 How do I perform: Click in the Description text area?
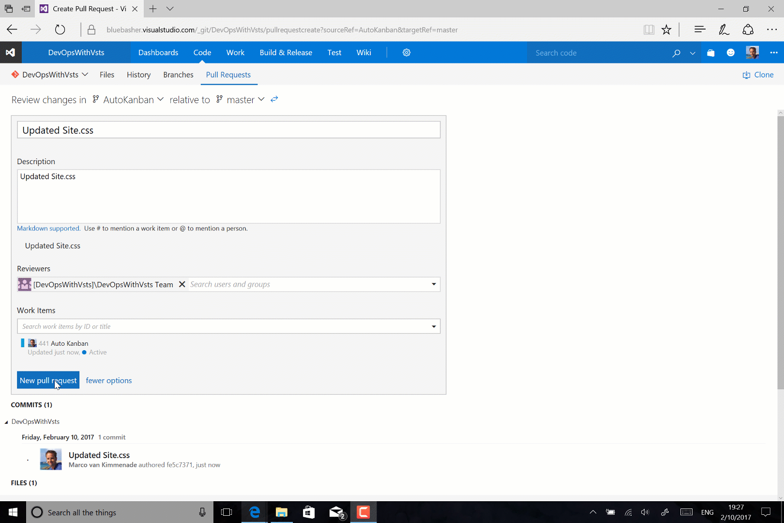point(228,196)
